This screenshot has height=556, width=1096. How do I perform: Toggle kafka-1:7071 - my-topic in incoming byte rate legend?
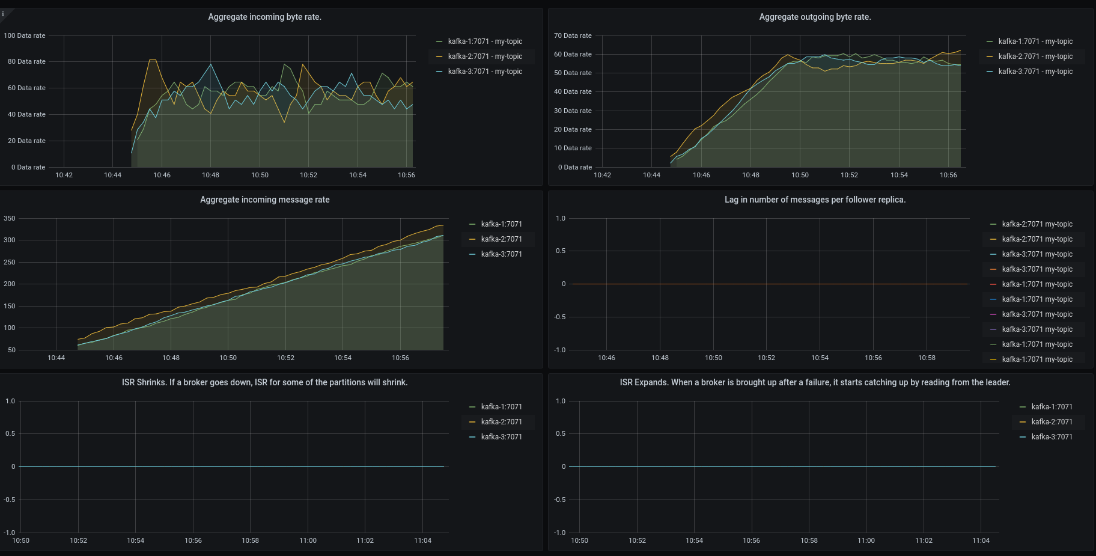[x=485, y=41]
